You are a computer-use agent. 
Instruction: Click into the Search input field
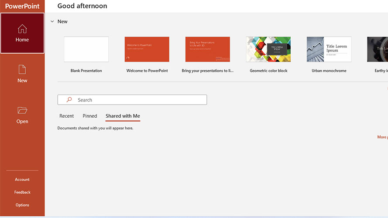132,100
